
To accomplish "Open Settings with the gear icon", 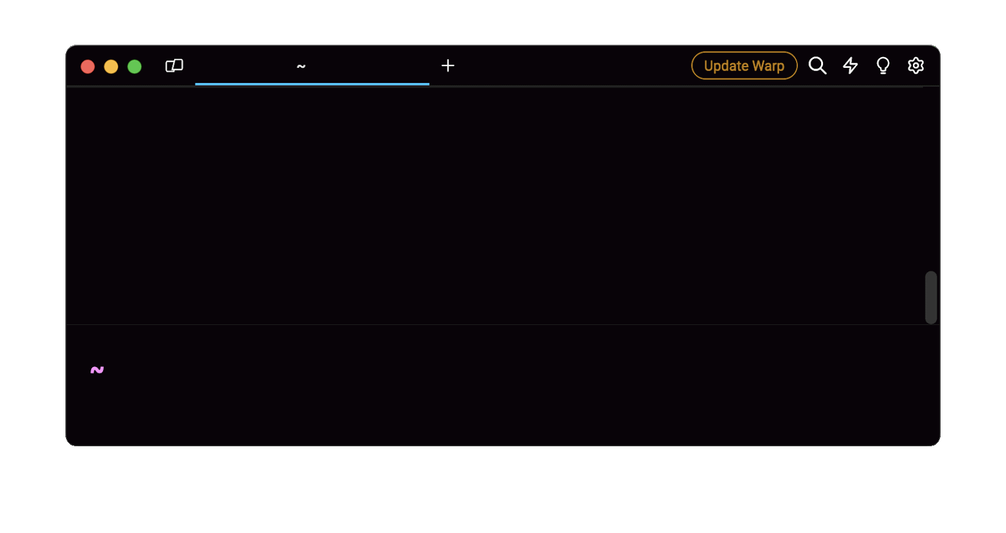I will pos(915,65).
